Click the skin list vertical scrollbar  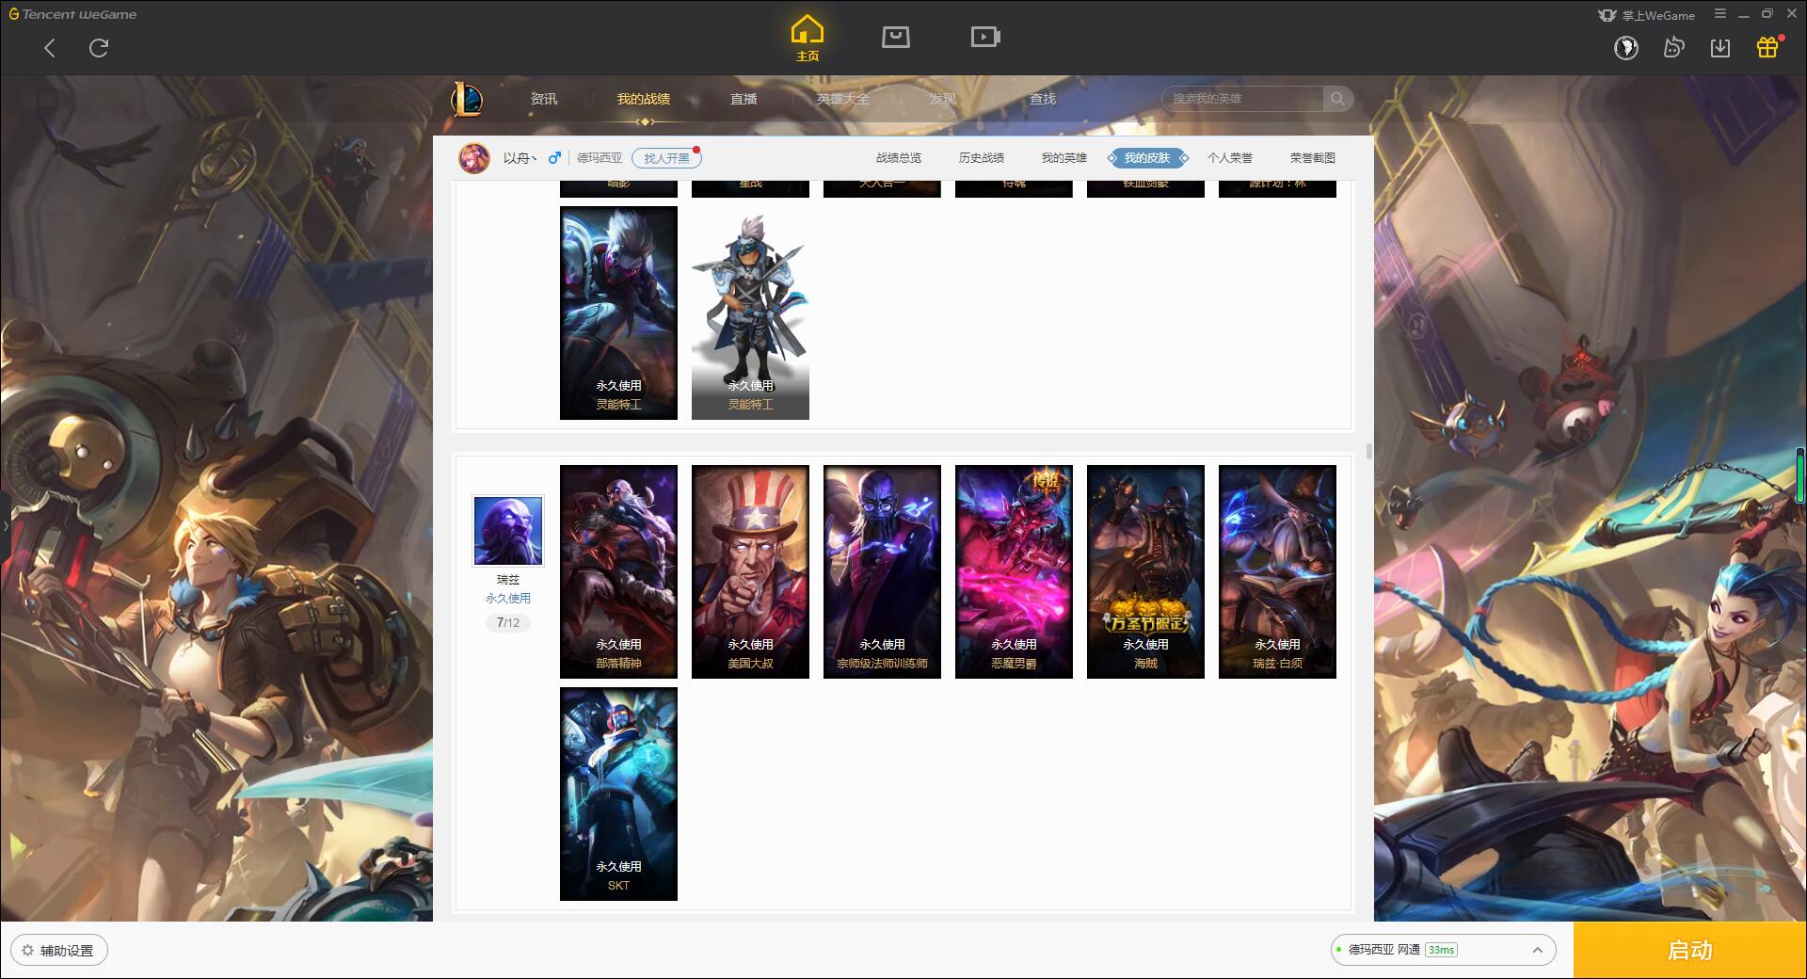pyautogui.click(x=1368, y=452)
